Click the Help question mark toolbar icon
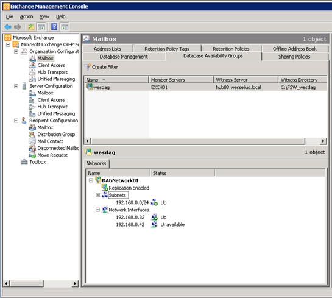332x298 pixels. coord(54,27)
